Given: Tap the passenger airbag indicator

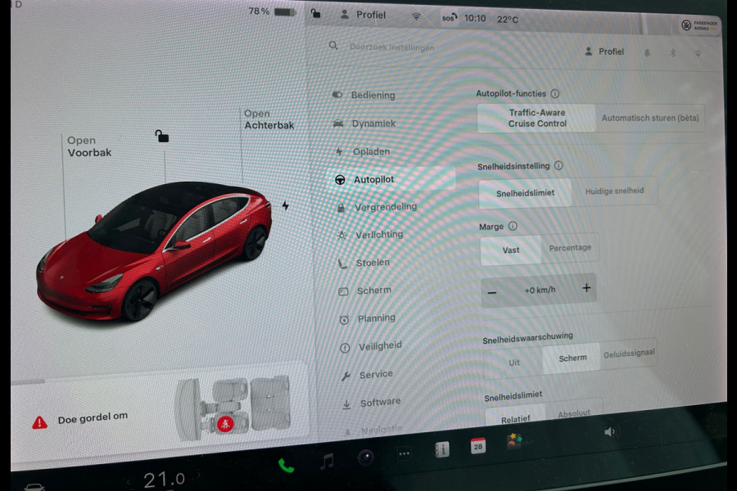Looking at the screenshot, I should coord(699,25).
